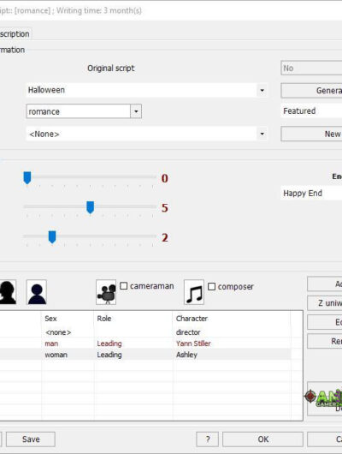The width and height of the screenshot is (342, 454).
Task: Click the red target logo icon
Action: tap(310, 397)
